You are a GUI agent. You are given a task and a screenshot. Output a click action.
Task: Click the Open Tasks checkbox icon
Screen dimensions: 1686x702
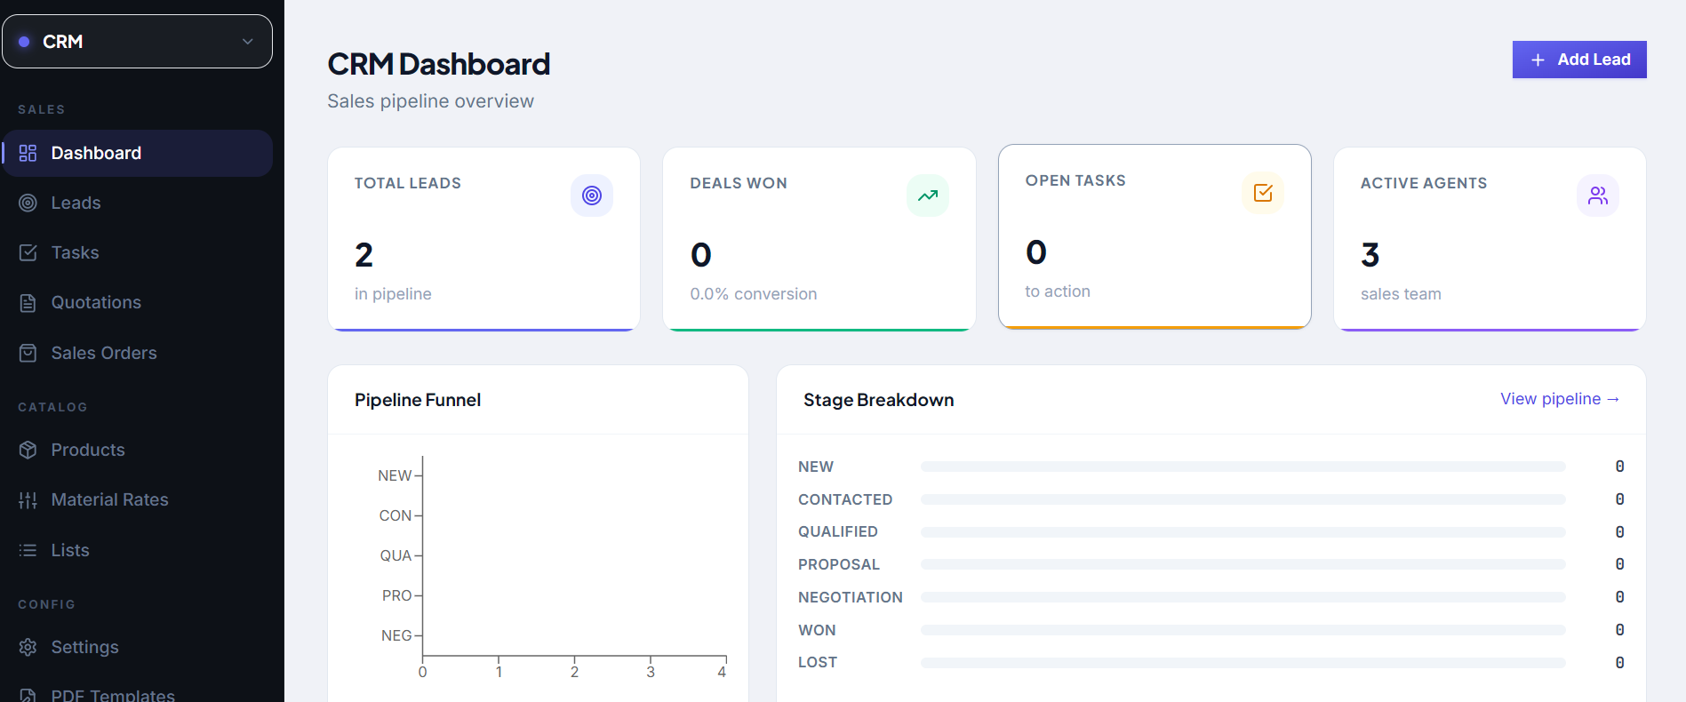pyautogui.click(x=1263, y=193)
